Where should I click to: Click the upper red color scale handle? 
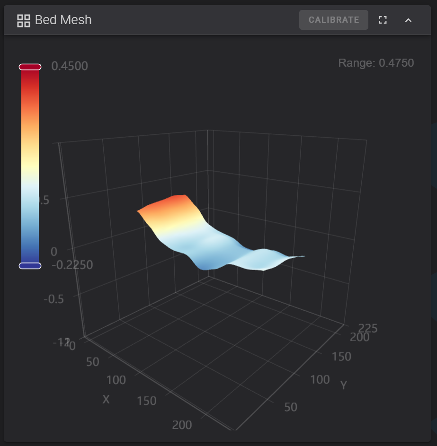(30, 67)
